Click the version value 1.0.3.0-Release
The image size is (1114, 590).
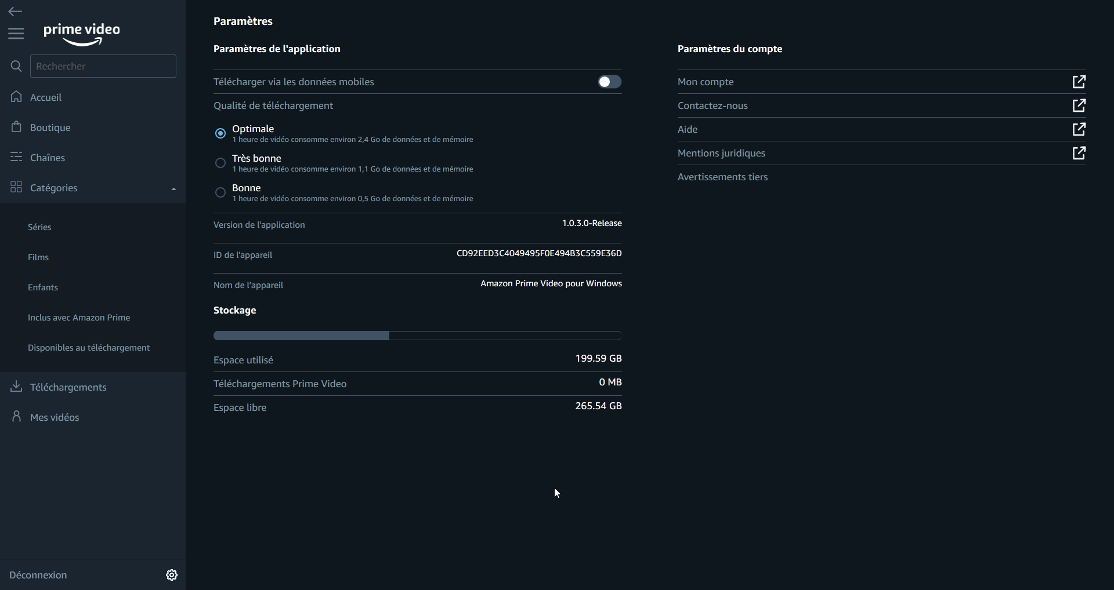pos(592,223)
